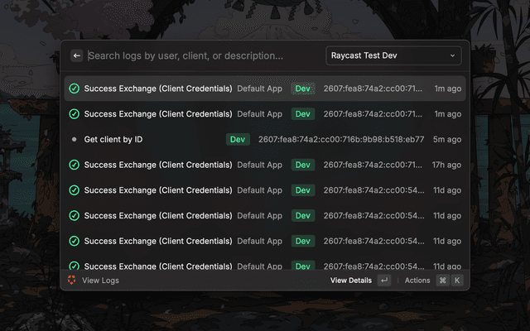The height and width of the screenshot is (331, 530).
Task: Click Default App on the 17h ago log
Action: [259, 165]
